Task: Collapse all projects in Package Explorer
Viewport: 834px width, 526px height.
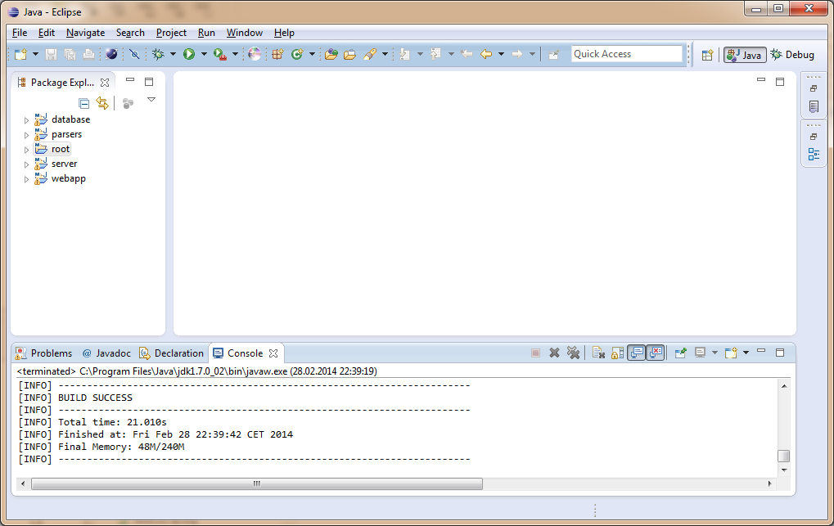Action: (83, 103)
